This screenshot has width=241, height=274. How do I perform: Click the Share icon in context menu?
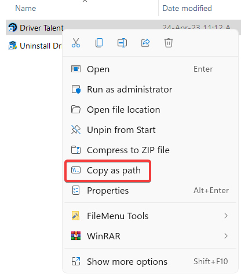pos(145,43)
